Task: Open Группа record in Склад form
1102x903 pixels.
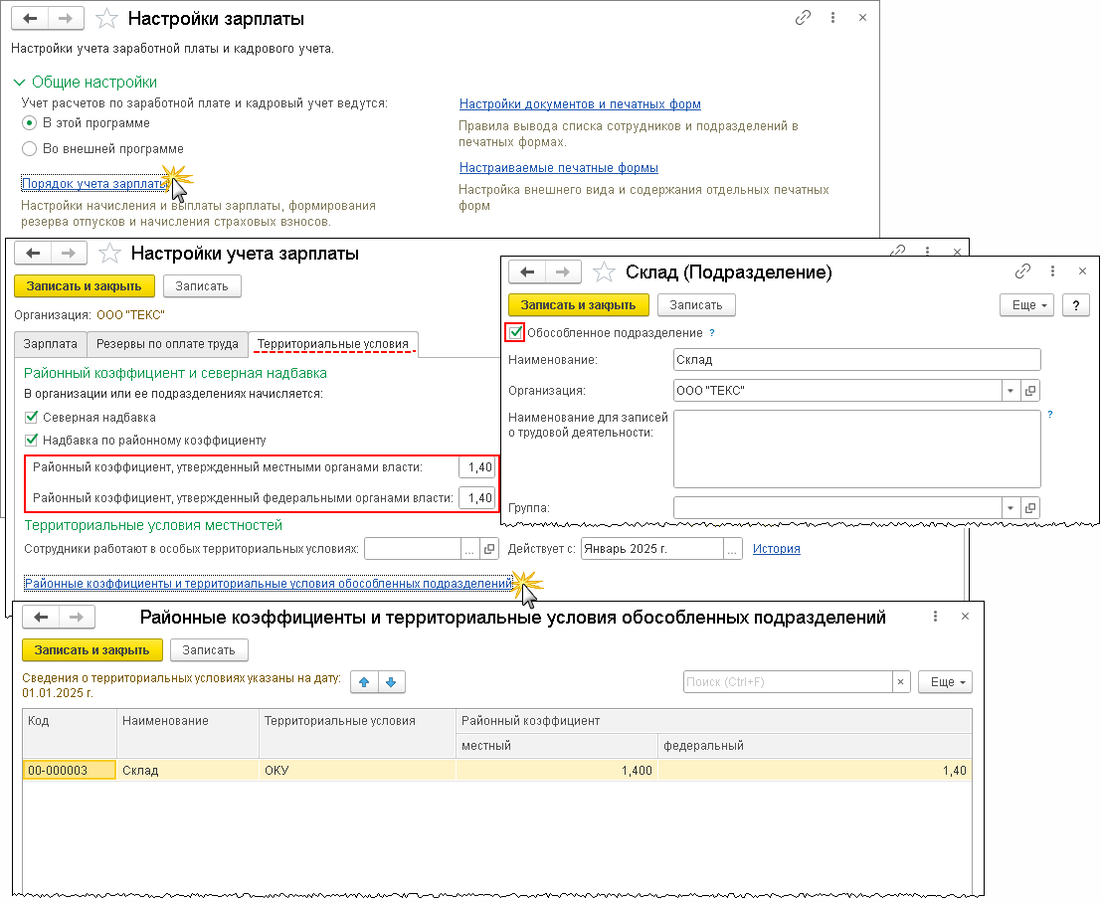Action: (1030, 508)
